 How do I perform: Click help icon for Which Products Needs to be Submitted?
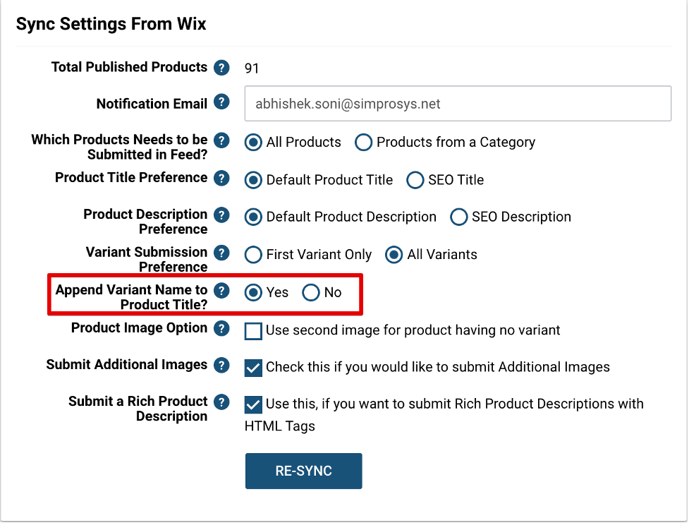pos(221,140)
